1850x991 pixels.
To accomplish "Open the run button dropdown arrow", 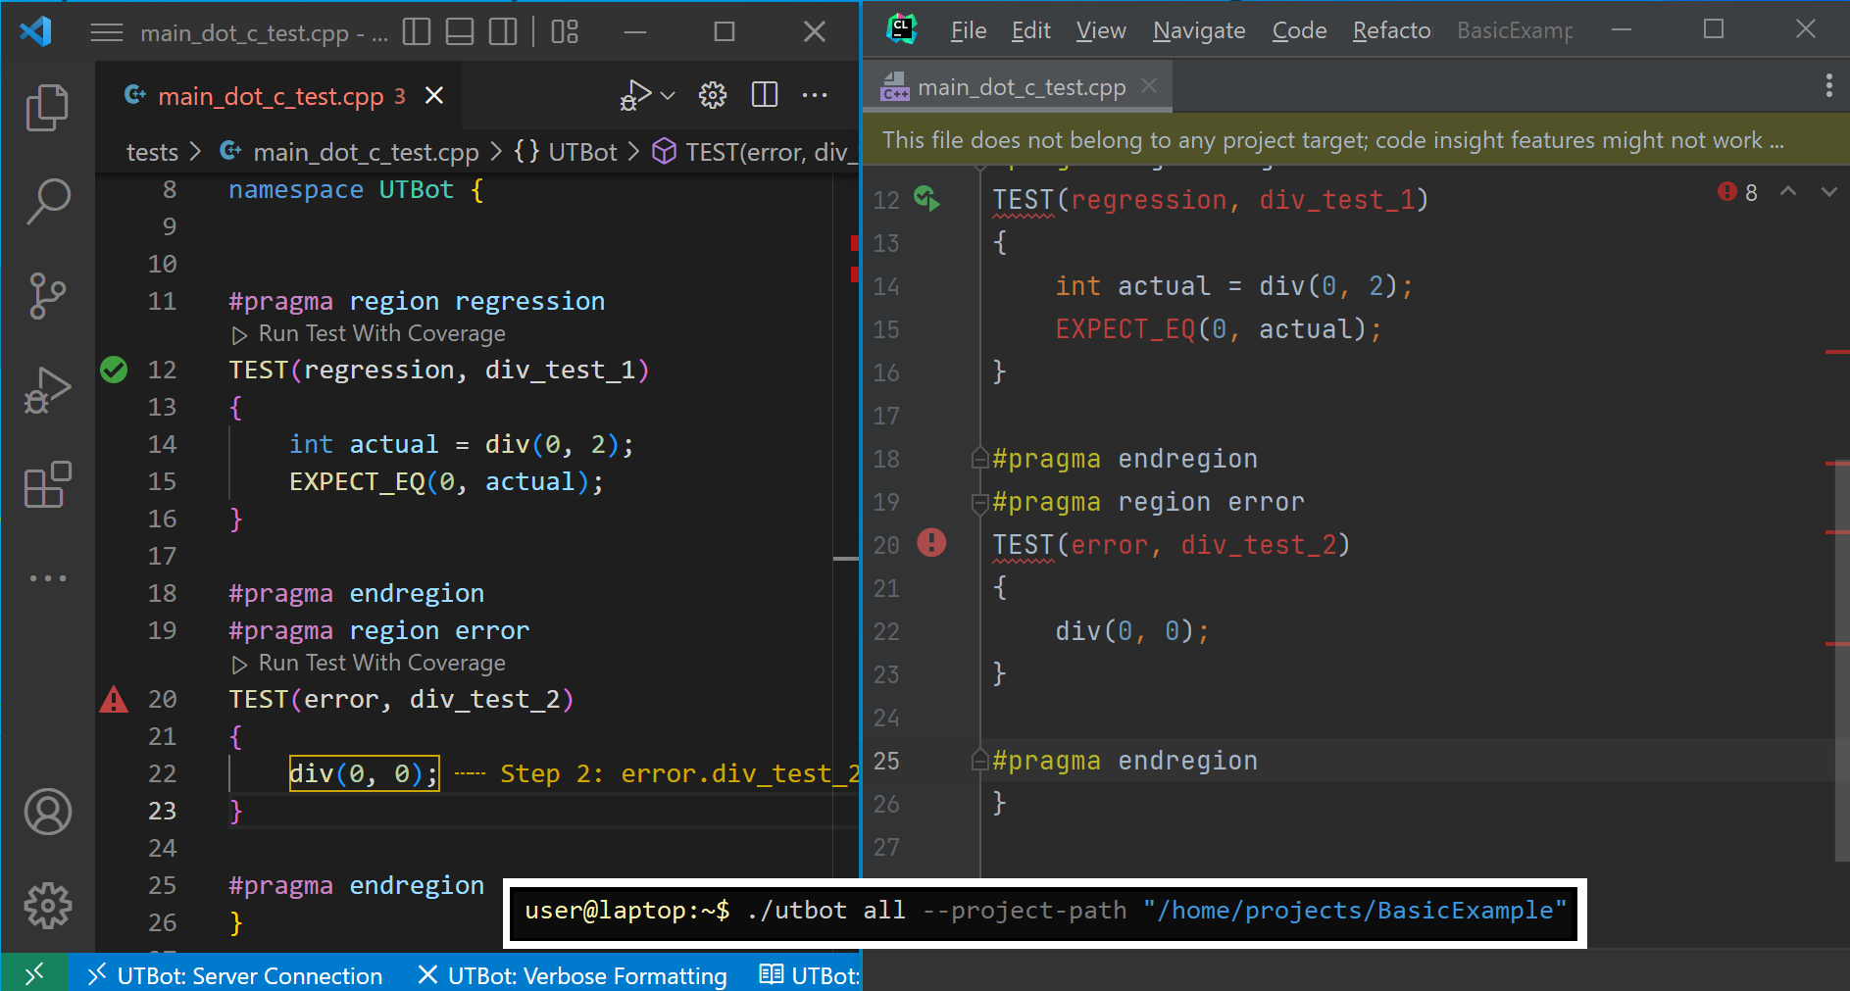I will click(668, 95).
